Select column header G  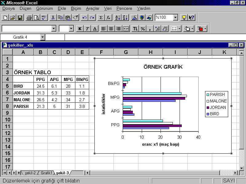[x=126, y=52]
